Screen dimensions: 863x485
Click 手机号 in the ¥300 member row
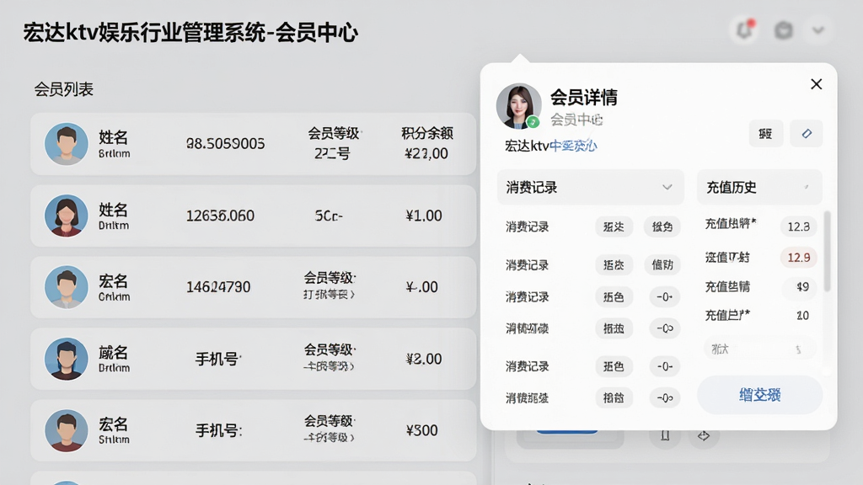click(x=218, y=430)
